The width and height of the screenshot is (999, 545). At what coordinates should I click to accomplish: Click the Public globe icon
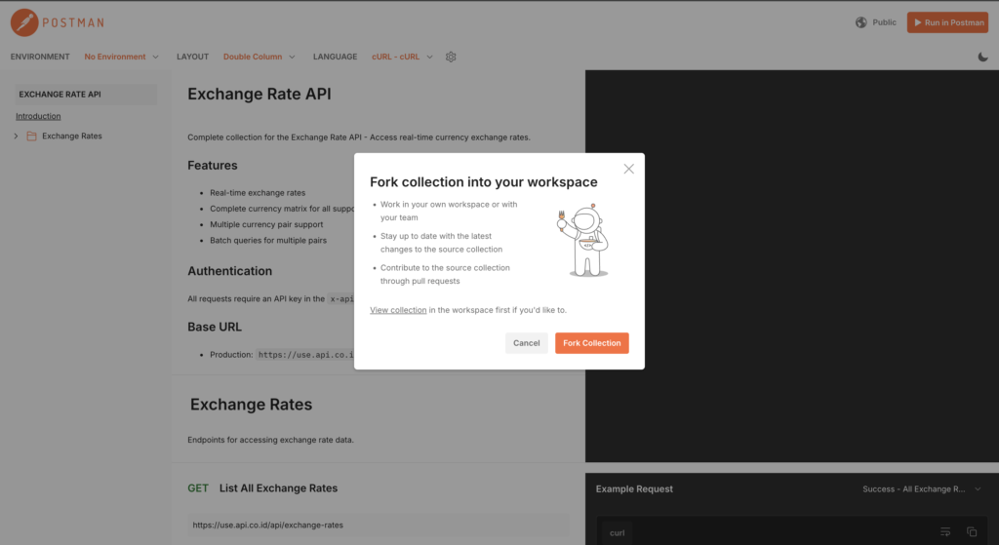861,22
